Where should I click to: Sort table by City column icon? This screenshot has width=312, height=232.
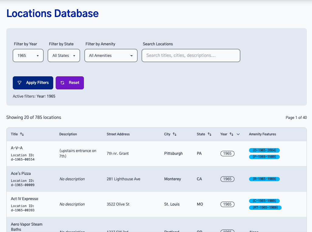(x=175, y=134)
